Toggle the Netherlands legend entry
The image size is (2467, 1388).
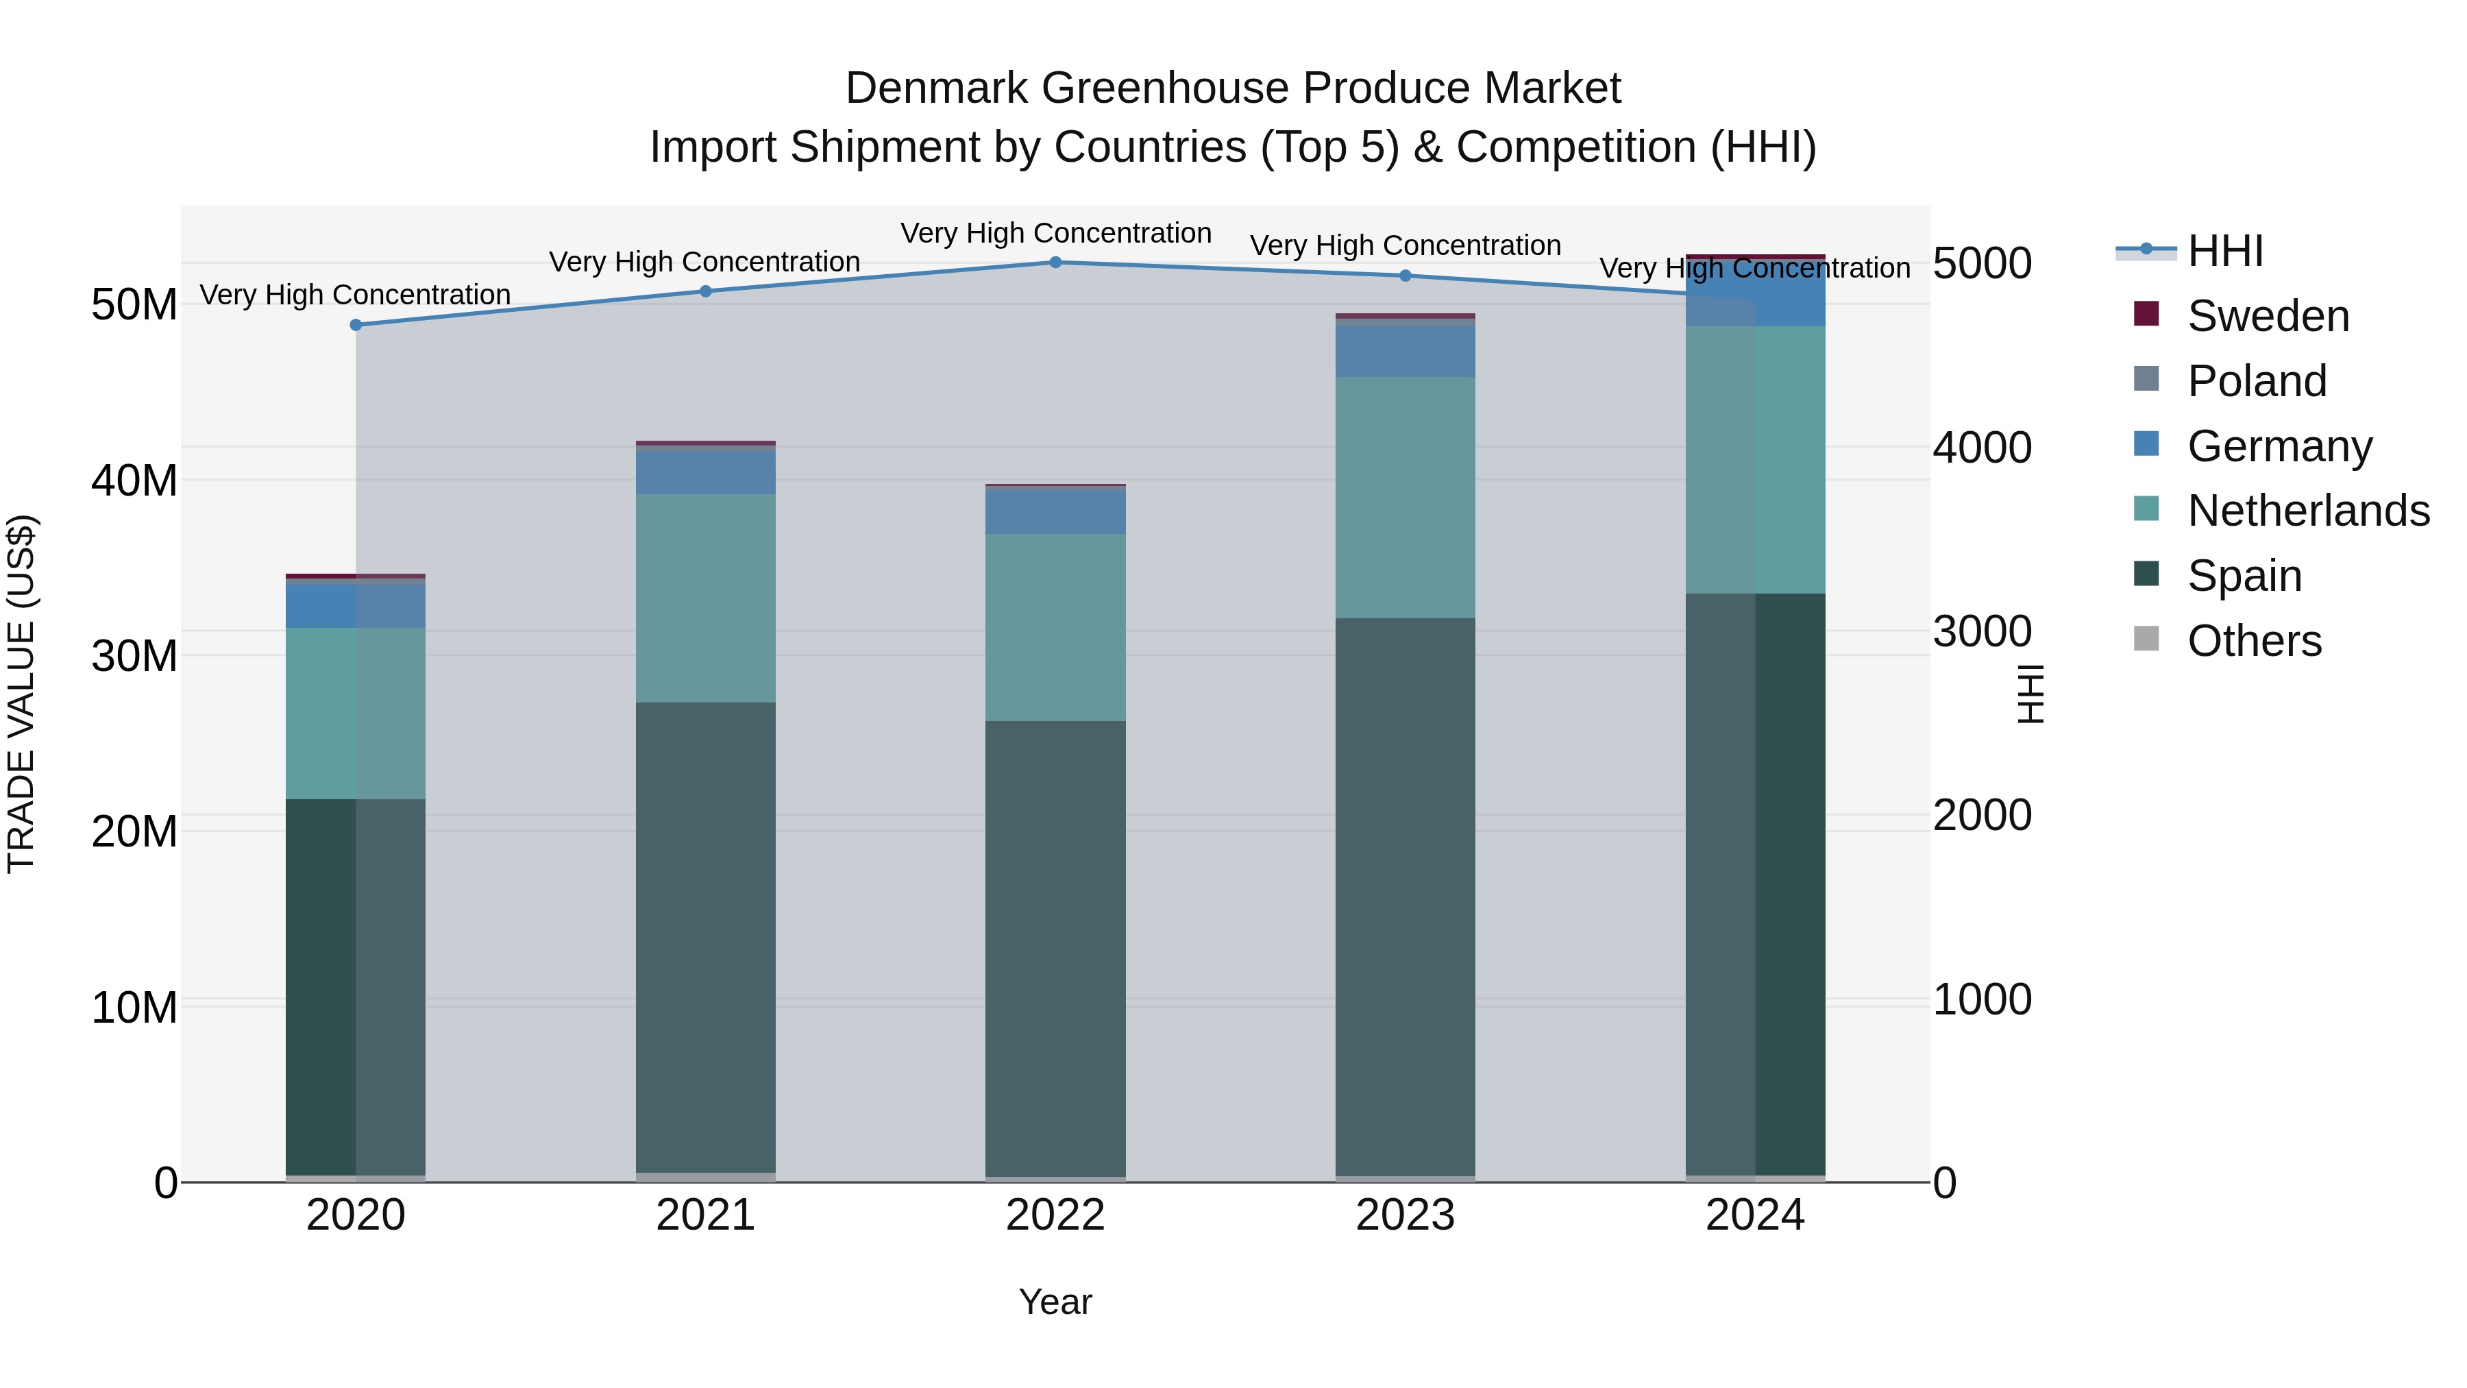2281,511
